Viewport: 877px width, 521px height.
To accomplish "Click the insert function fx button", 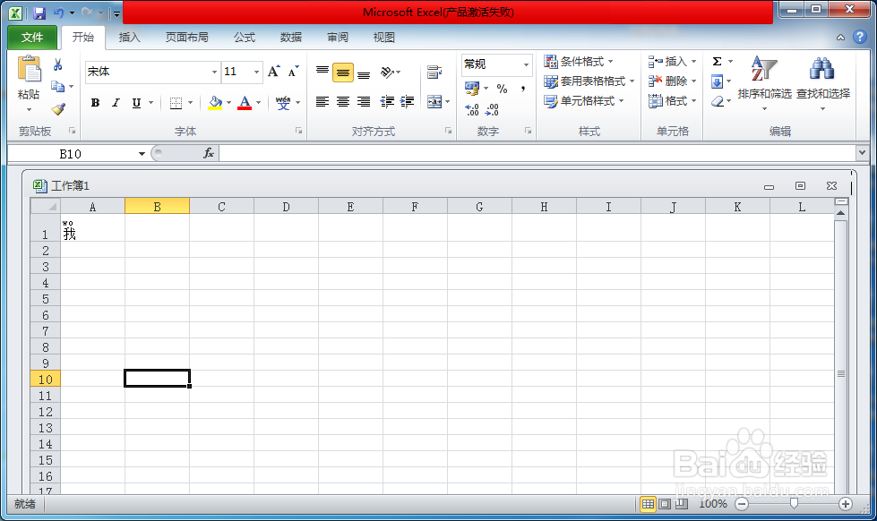I will (209, 153).
